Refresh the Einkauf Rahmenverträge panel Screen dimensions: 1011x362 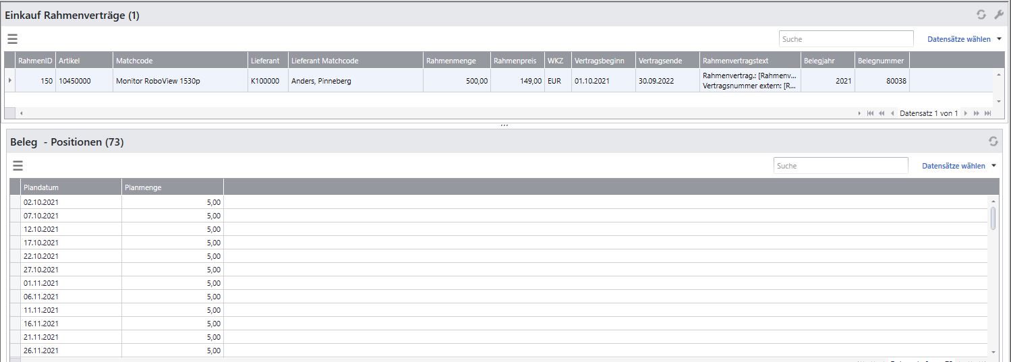tap(981, 15)
